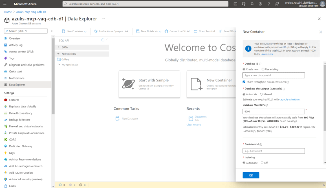Uncheck Share throughput across containers
The height and width of the screenshot is (188, 326).
(x=244, y=82)
